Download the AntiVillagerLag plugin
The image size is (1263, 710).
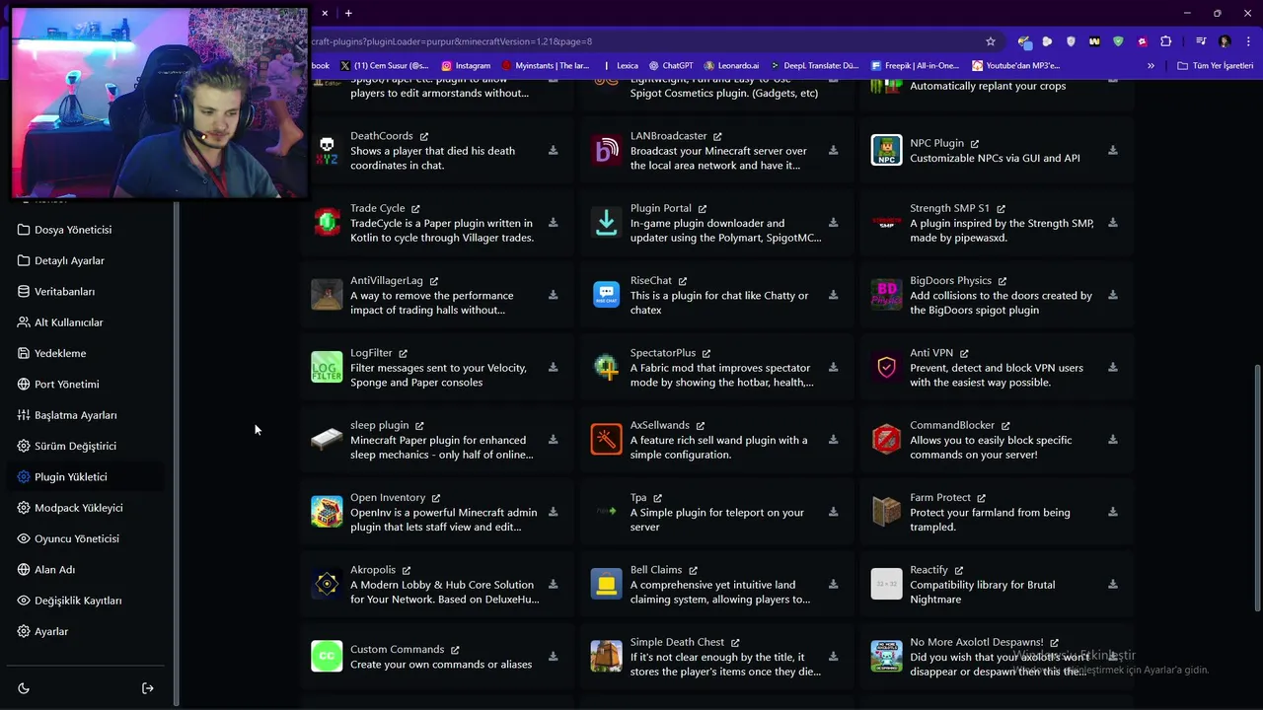tap(553, 295)
